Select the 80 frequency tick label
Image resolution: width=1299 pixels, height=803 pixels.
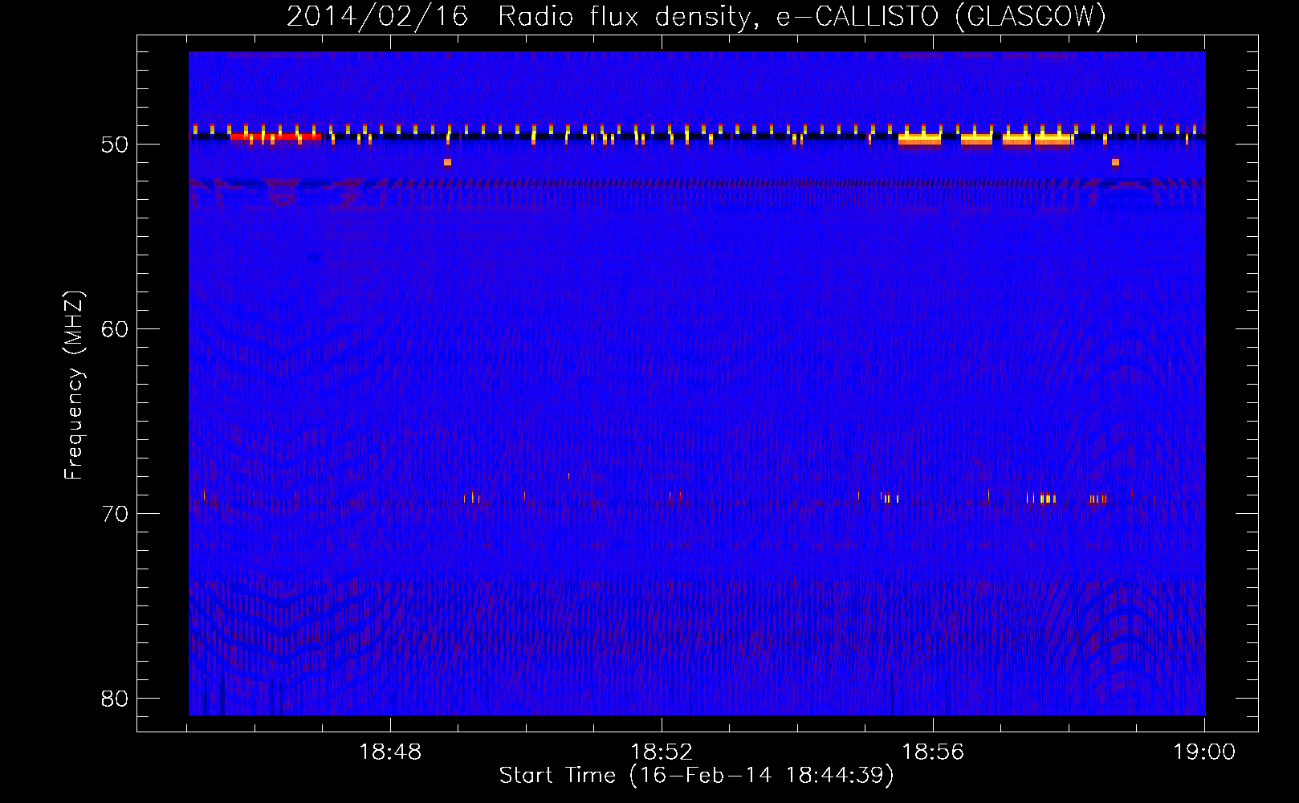(115, 699)
